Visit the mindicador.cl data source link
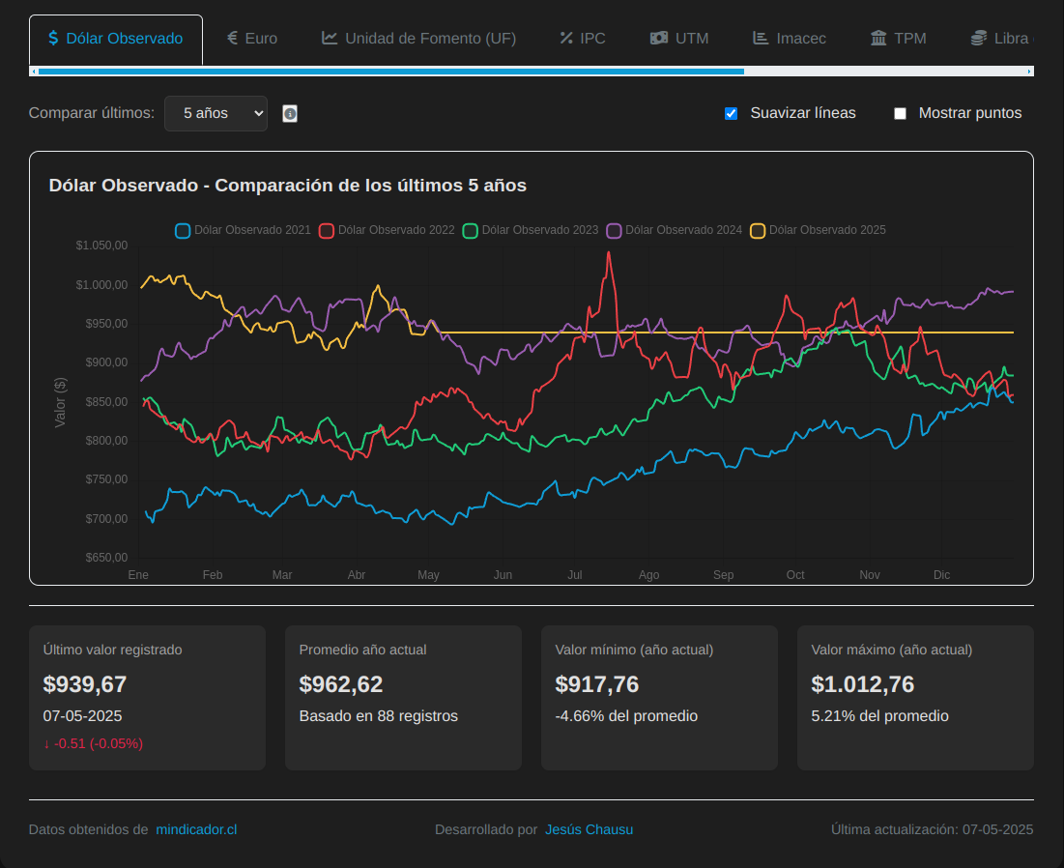 pos(196,829)
